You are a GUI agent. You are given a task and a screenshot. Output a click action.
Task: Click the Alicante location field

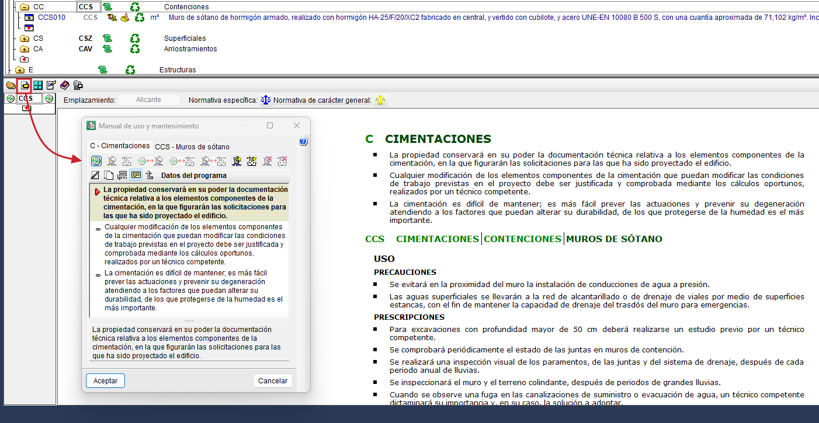point(149,100)
